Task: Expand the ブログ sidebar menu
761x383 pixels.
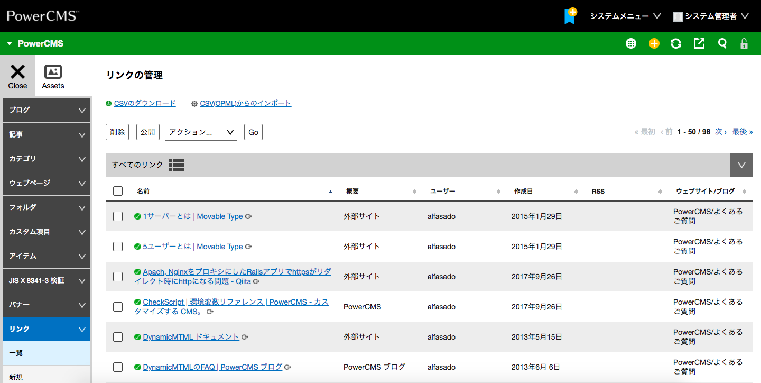Action: tap(46, 111)
